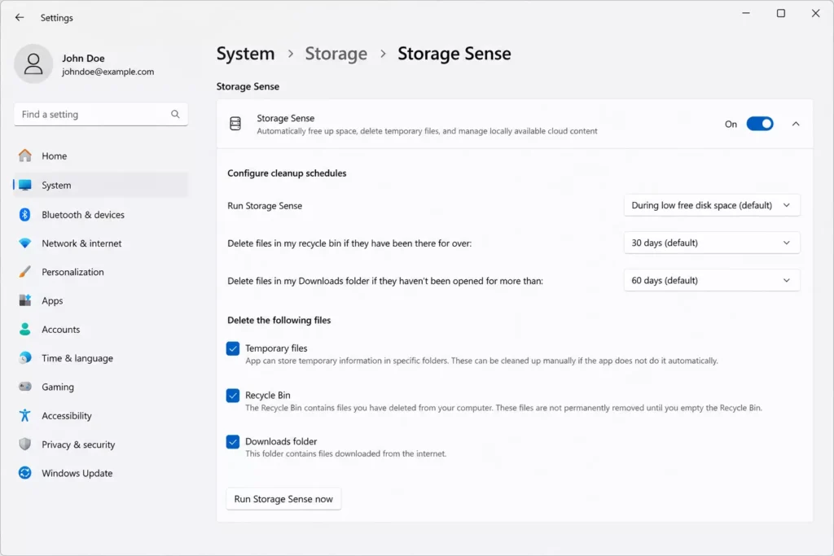Click the Downloads folder label text
Screen dimensions: 834x556
coord(281,441)
